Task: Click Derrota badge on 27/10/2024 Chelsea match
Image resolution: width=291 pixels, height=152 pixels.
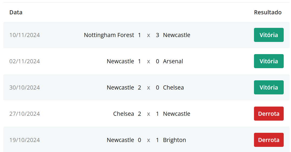Action: pyautogui.click(x=269, y=114)
